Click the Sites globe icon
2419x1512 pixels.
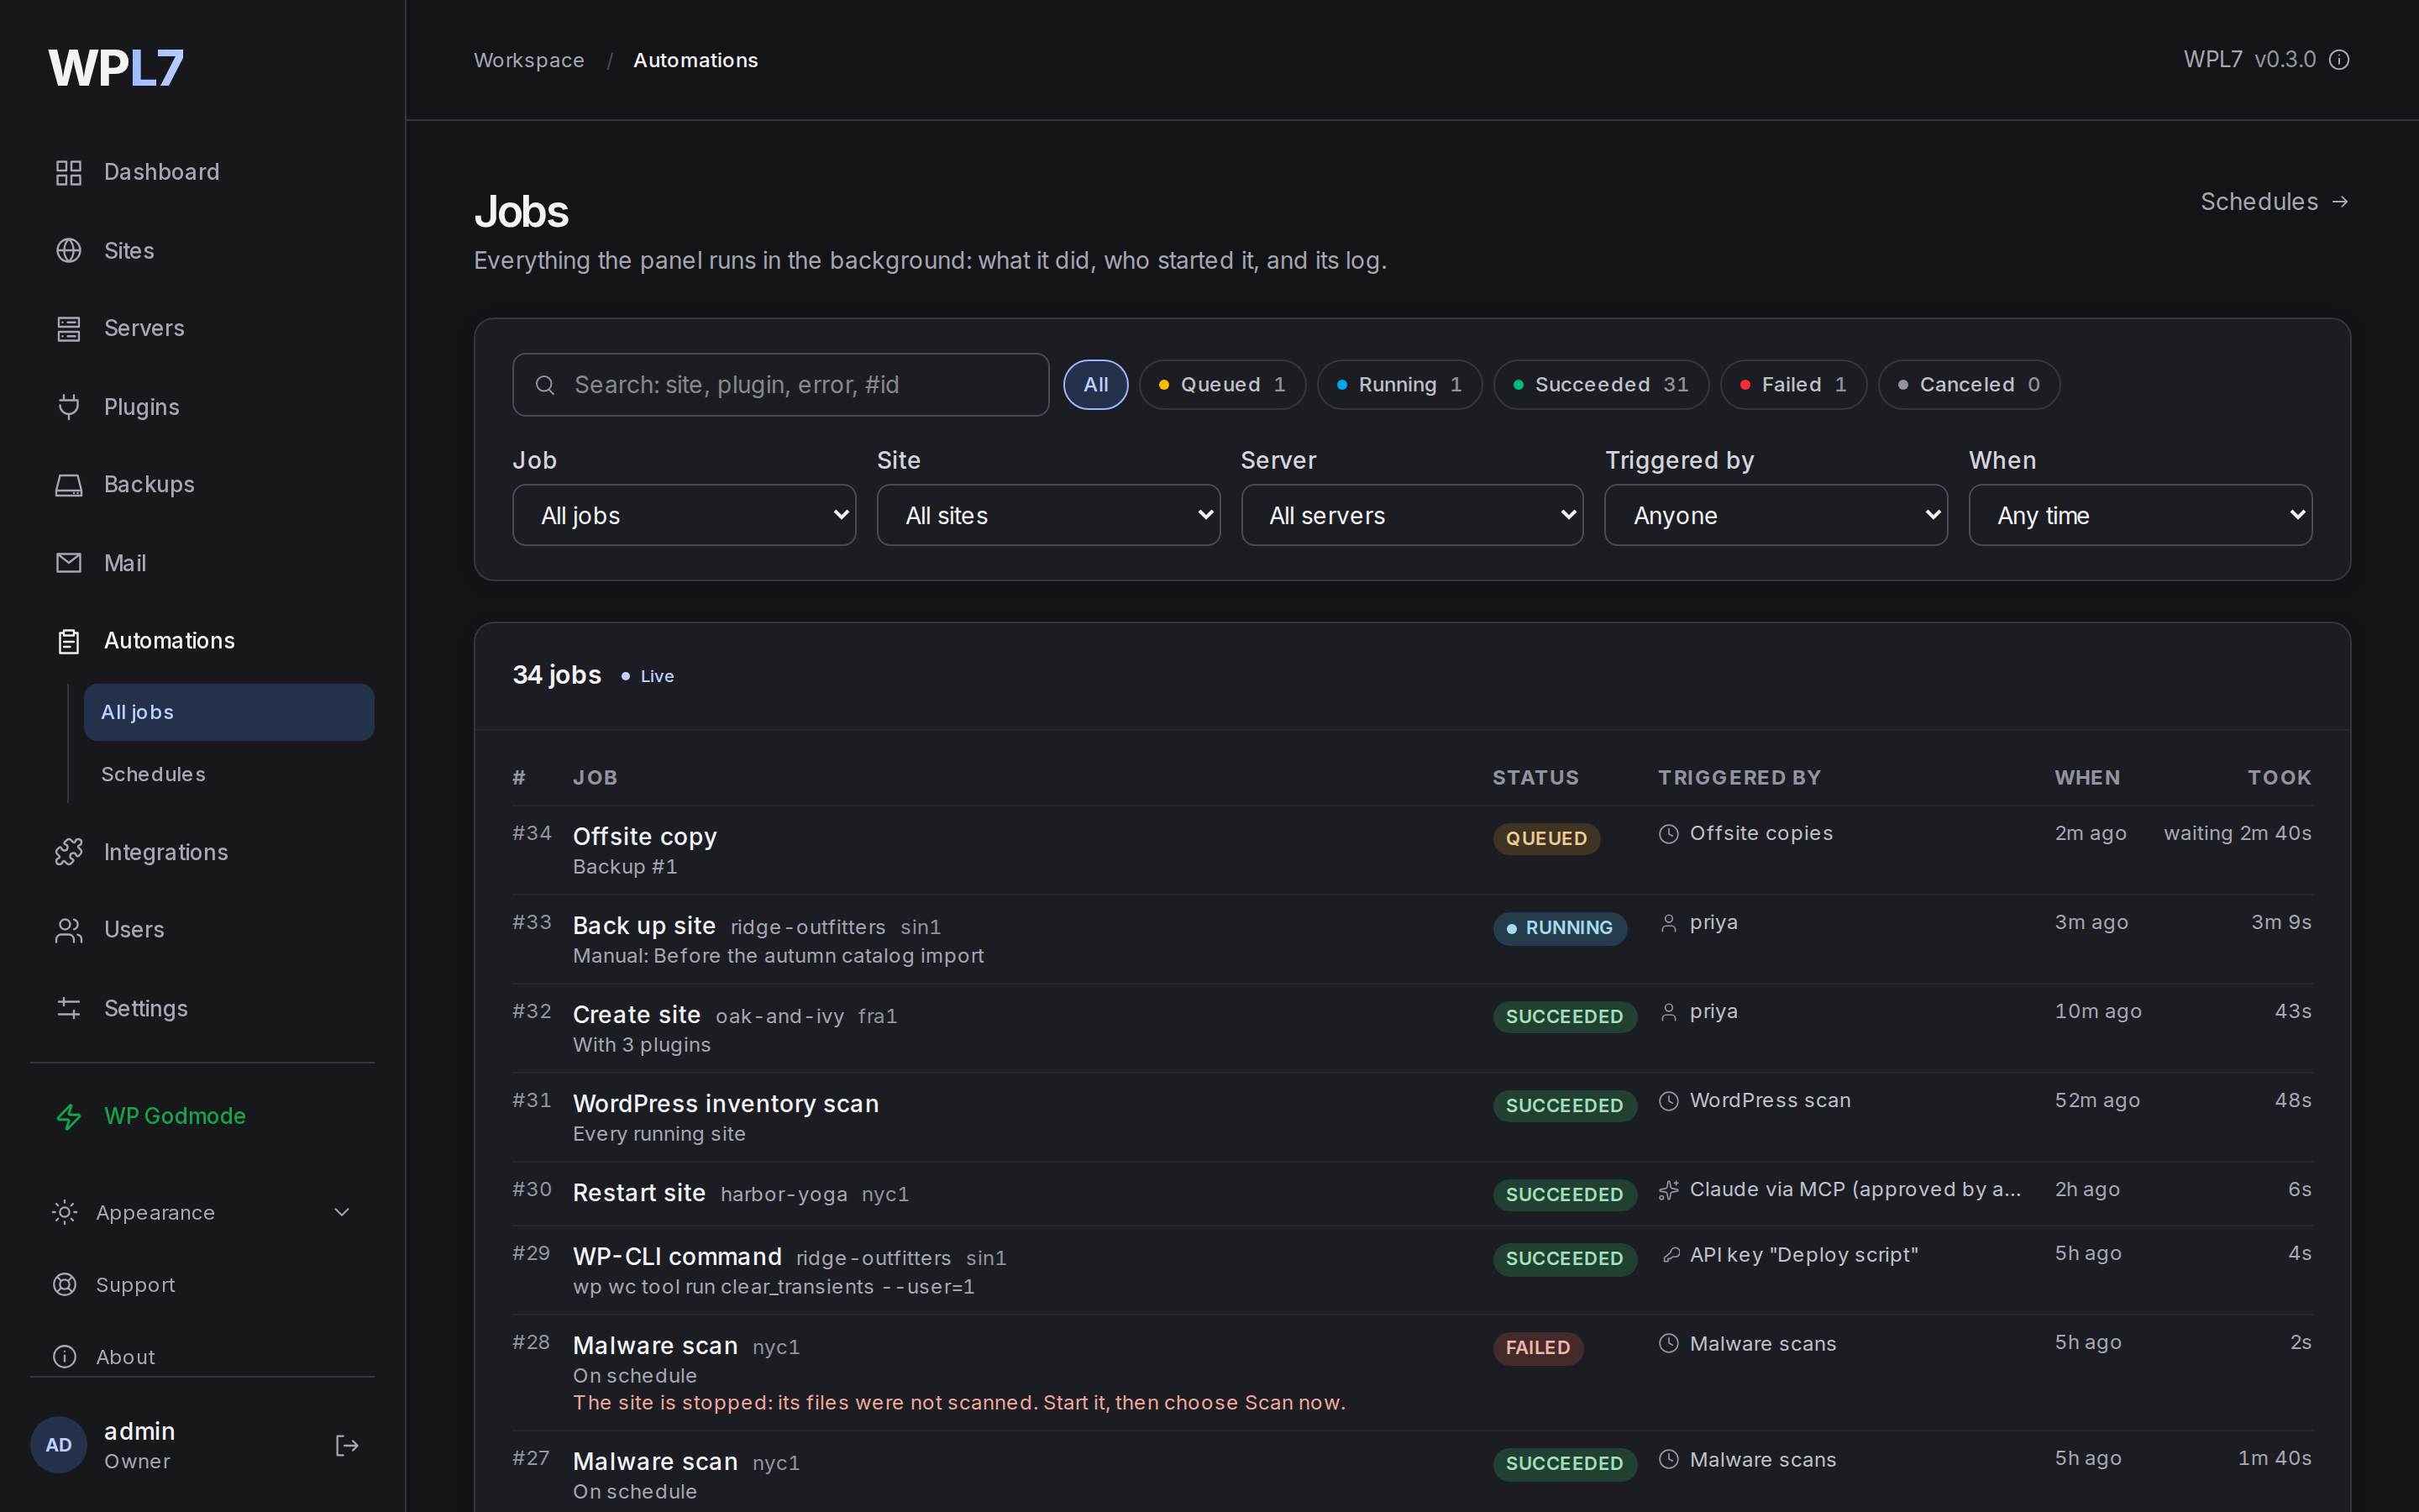[x=68, y=250]
